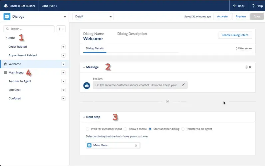Click the move handle icon on Message card
Viewport: 265px width, 166px height.
point(246,67)
